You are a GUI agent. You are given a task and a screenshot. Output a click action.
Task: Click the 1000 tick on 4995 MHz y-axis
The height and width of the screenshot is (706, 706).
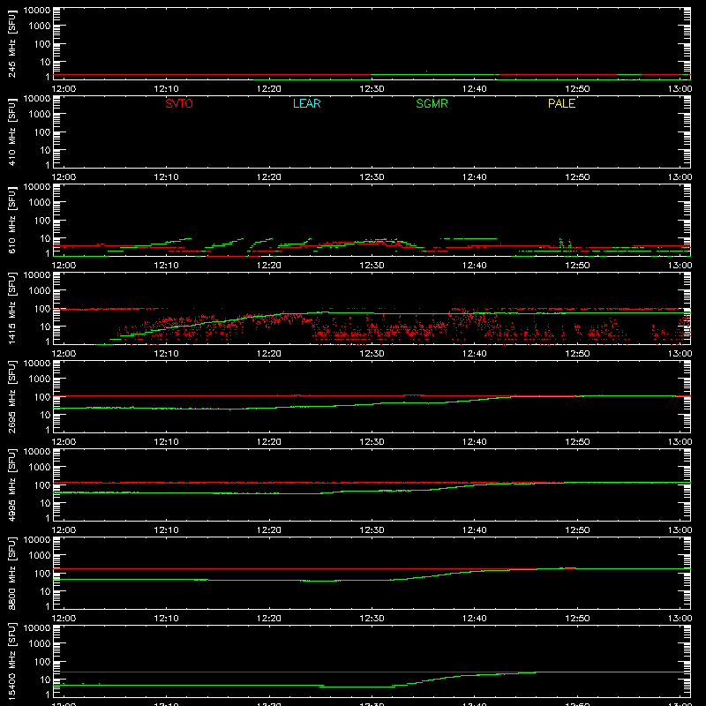pyautogui.click(x=40, y=468)
